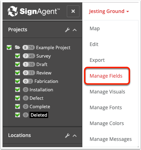Close the sidebar with the X button
This screenshot has height=150, width=141.
(x=73, y=11)
